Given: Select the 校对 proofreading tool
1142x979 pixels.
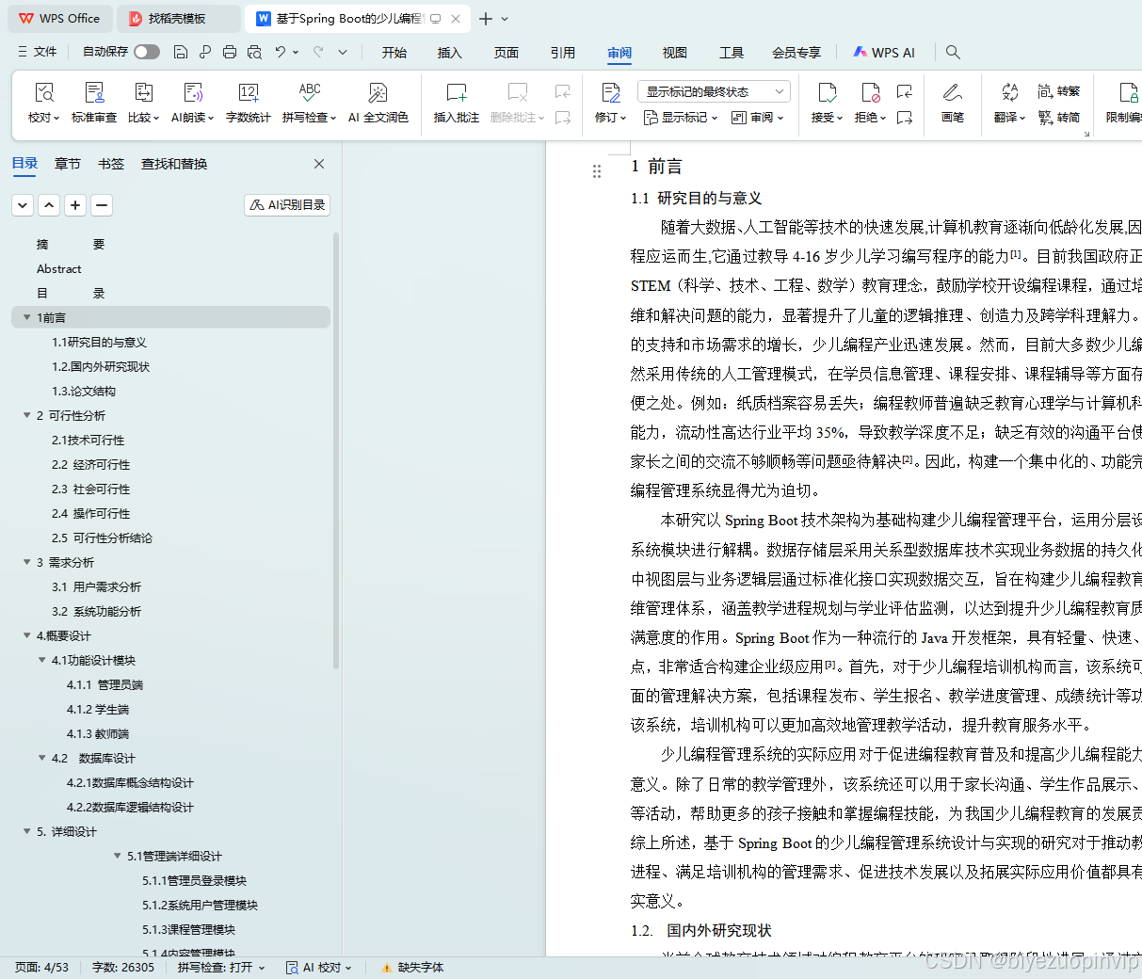Looking at the screenshot, I should (x=43, y=104).
